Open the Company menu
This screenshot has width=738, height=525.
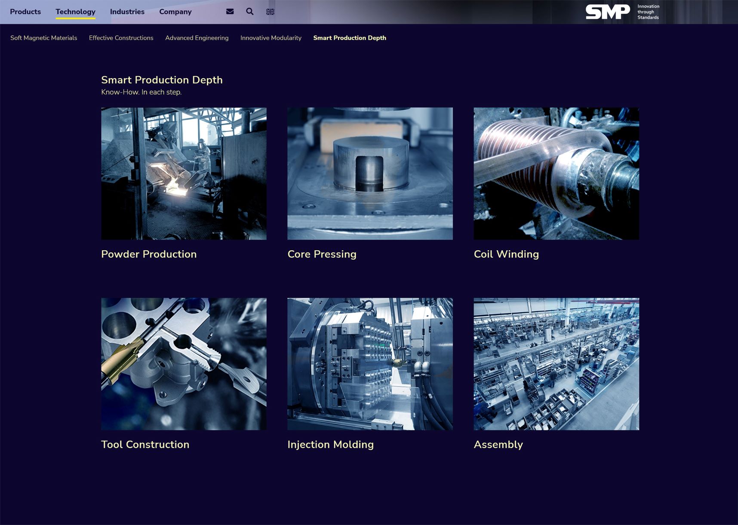pos(175,12)
